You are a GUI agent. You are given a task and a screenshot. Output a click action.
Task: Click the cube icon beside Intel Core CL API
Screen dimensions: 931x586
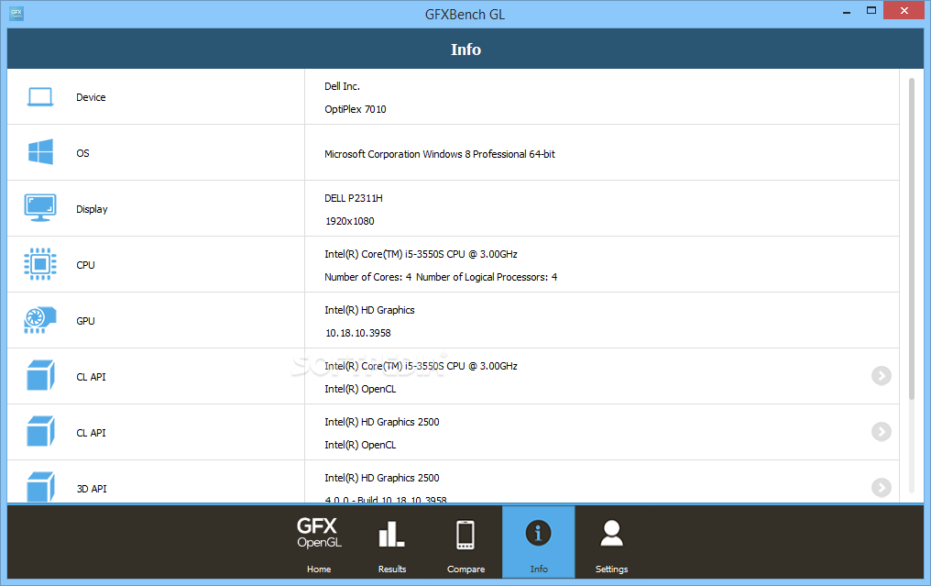tap(40, 376)
